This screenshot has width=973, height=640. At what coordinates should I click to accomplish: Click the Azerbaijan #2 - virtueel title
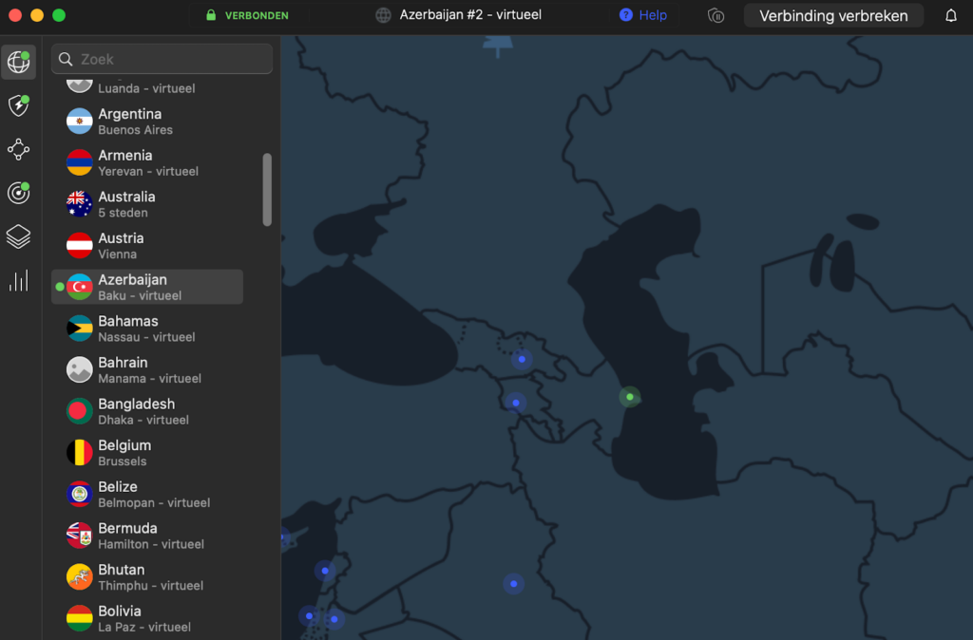pos(470,15)
